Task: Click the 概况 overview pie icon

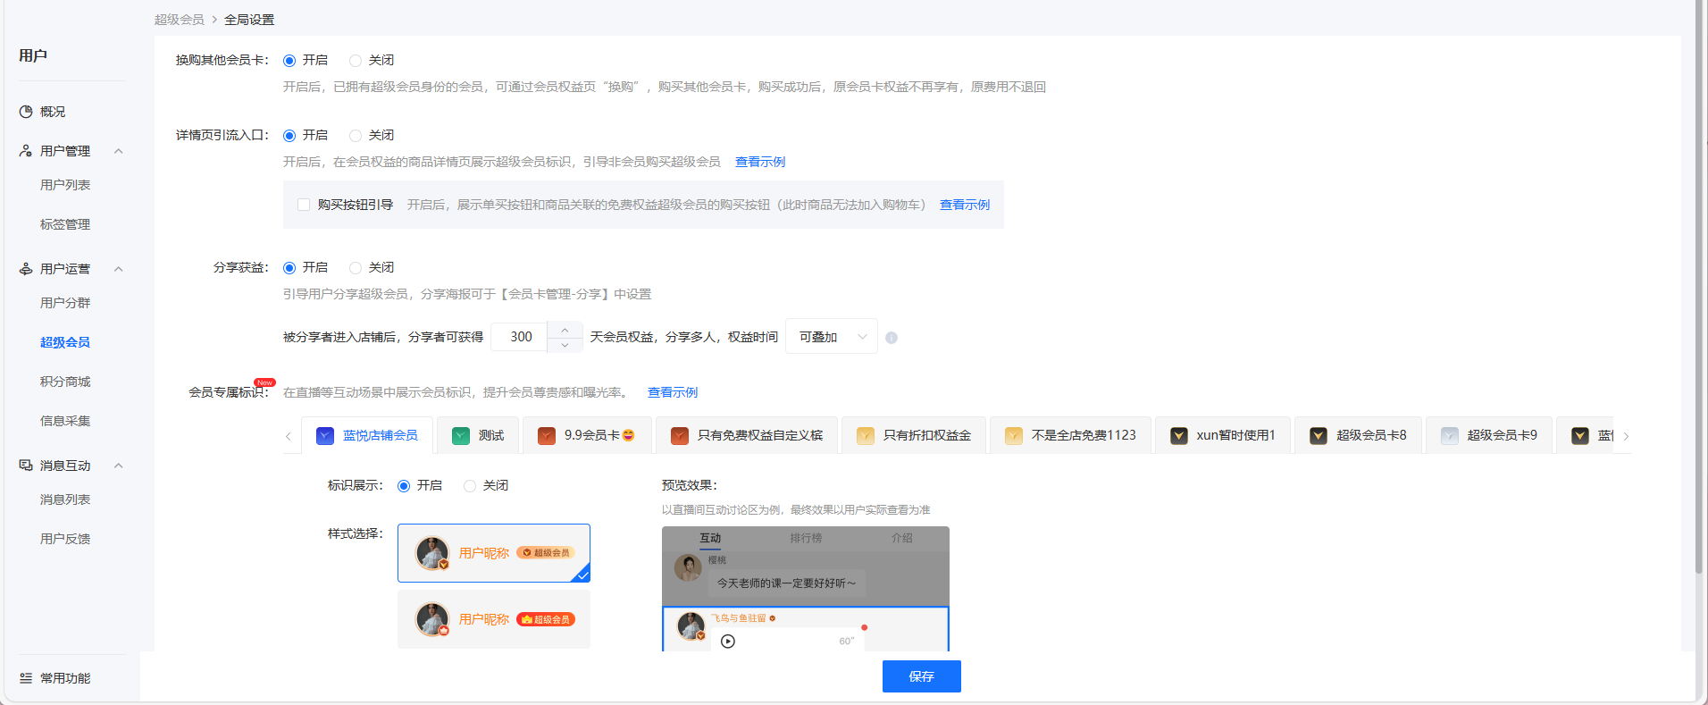Action: click(26, 112)
